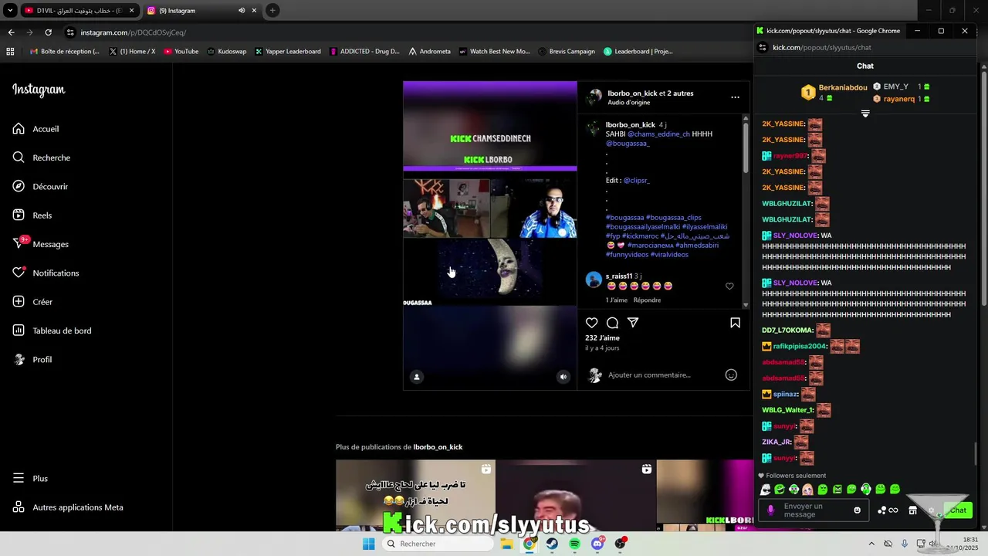Image resolution: width=988 pixels, height=556 pixels.
Task: Mute the Instagram tab audio icon
Action: 242,11
